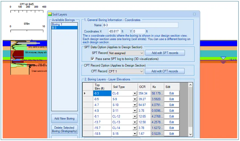This screenshot has height=141, width=240.
Task: Select top elevation cell -8.1
Action: [102, 116]
